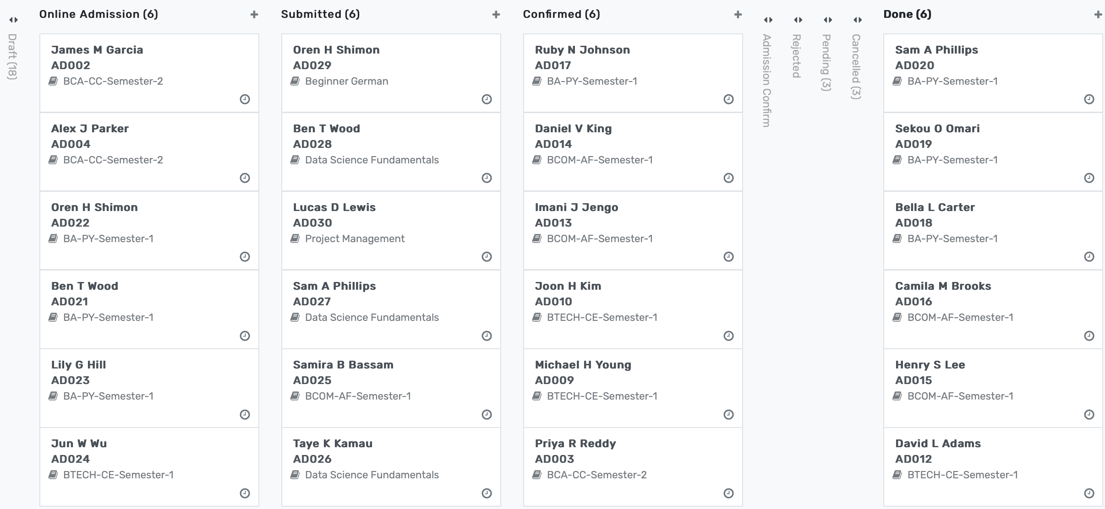The height and width of the screenshot is (509, 1105).
Task: Expand the folded Draft (18) column
Action: pos(13,20)
